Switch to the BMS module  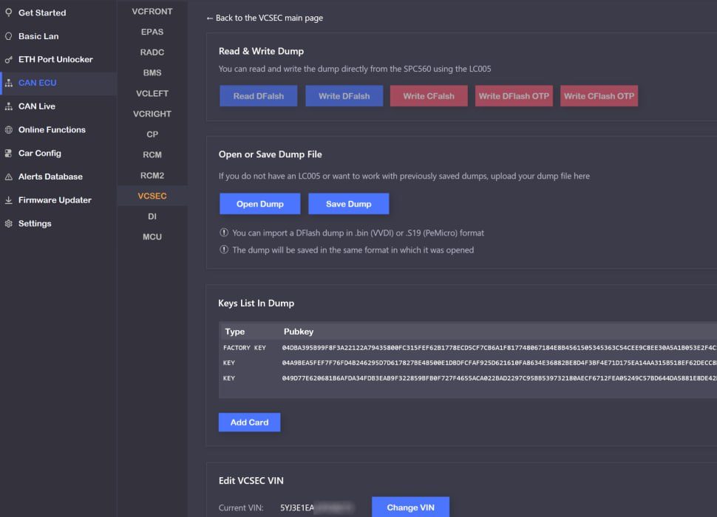pos(152,73)
